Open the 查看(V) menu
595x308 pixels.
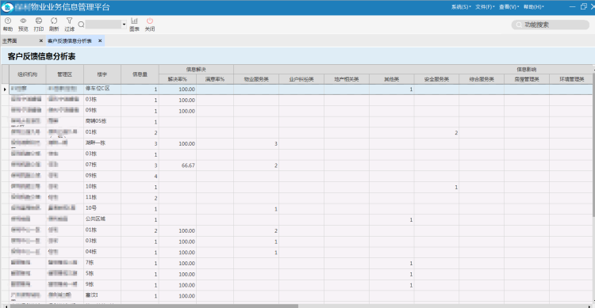pos(509,7)
